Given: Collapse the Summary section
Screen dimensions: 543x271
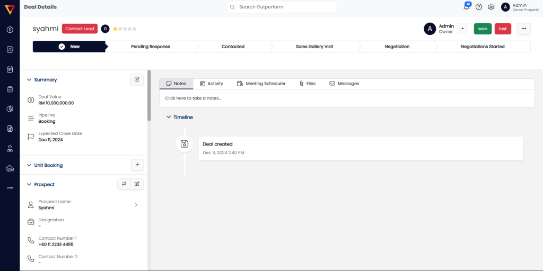Looking at the screenshot, I should click(29, 80).
